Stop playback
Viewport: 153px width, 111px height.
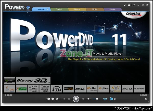[x=69, y=99]
